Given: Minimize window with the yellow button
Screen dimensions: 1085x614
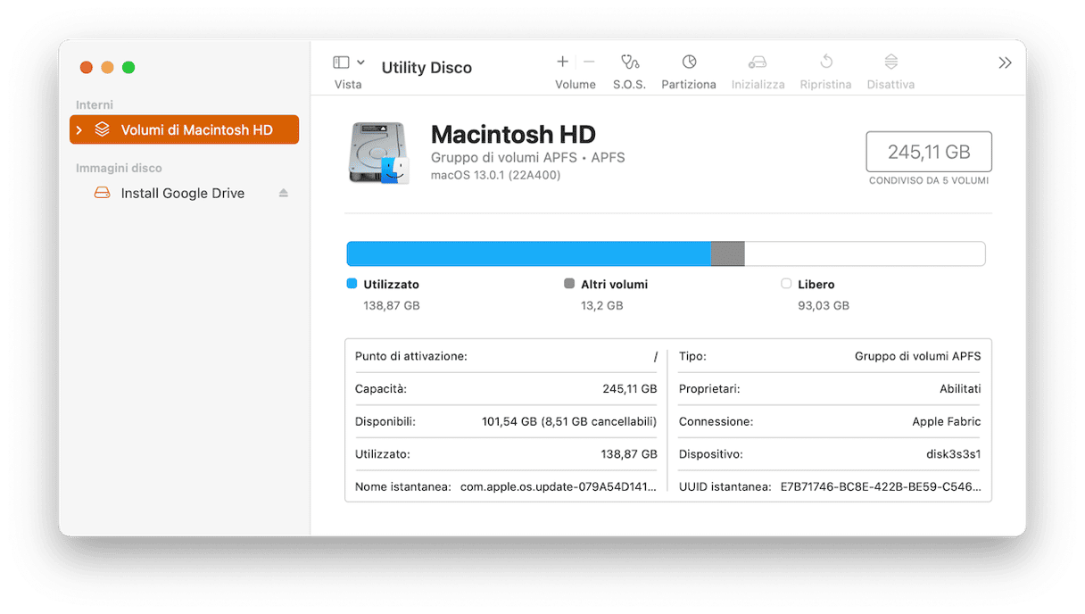Looking at the screenshot, I should pyautogui.click(x=107, y=67).
